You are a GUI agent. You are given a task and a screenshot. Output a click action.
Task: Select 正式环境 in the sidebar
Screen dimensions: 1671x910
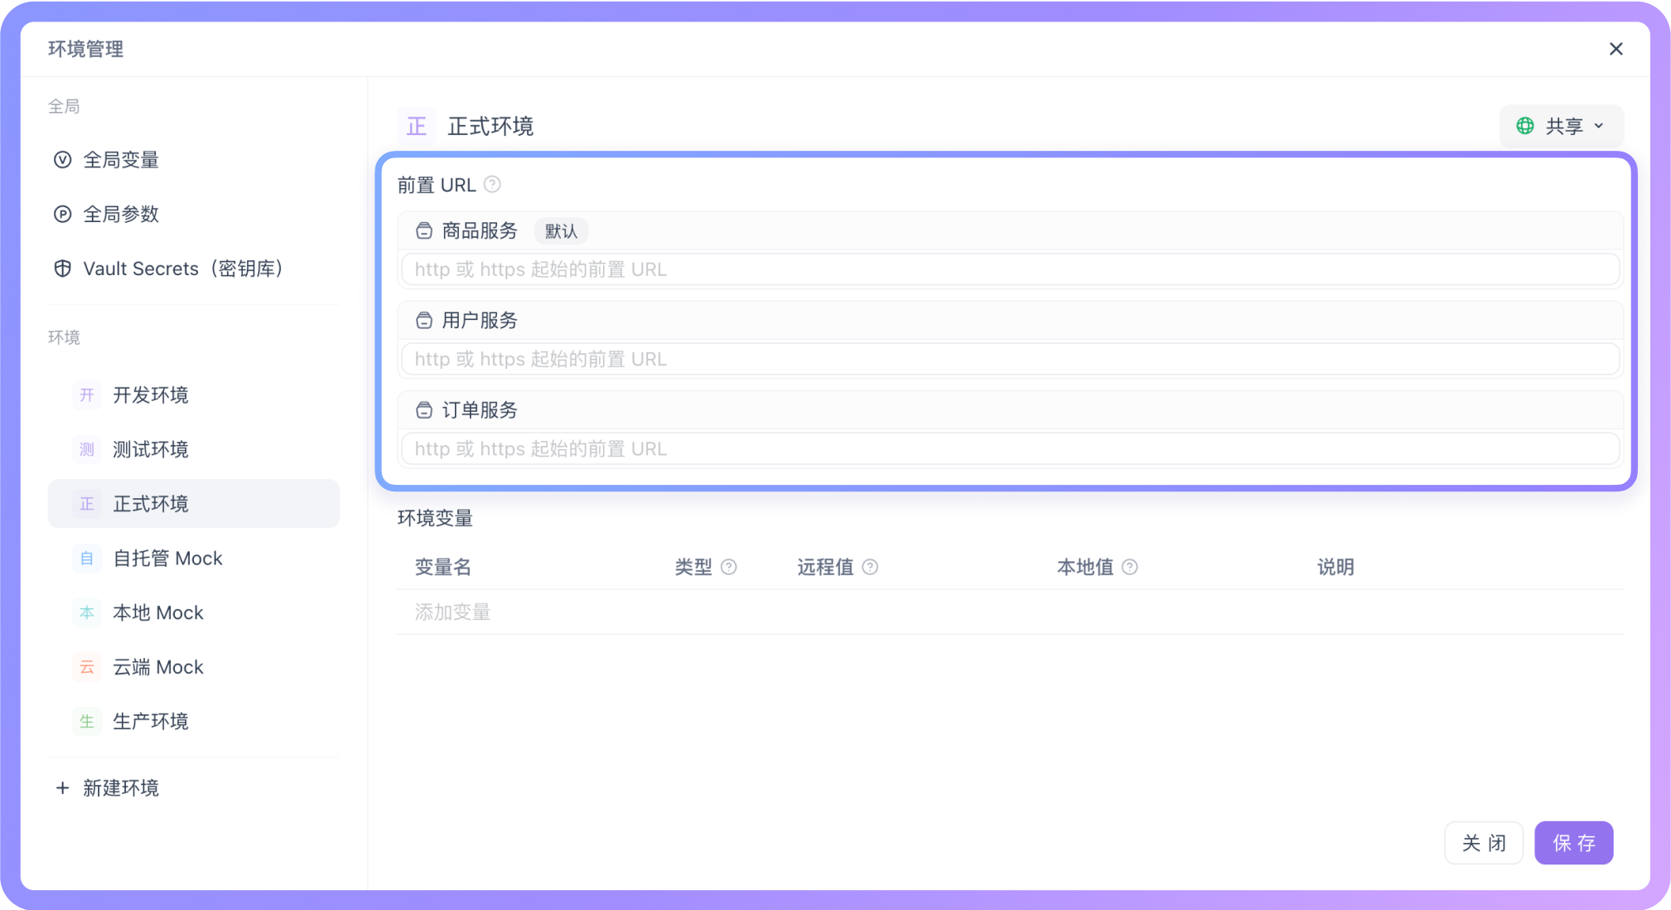(194, 504)
